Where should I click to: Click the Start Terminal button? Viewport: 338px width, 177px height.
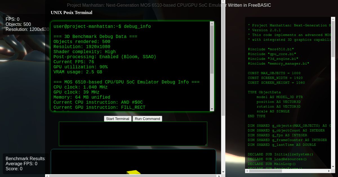click(x=118, y=119)
